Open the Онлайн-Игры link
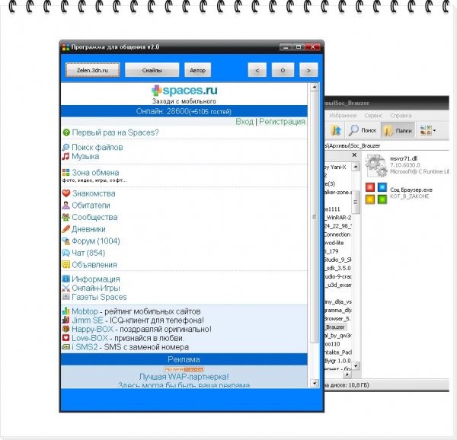This screenshot has width=457, height=440. point(96,288)
